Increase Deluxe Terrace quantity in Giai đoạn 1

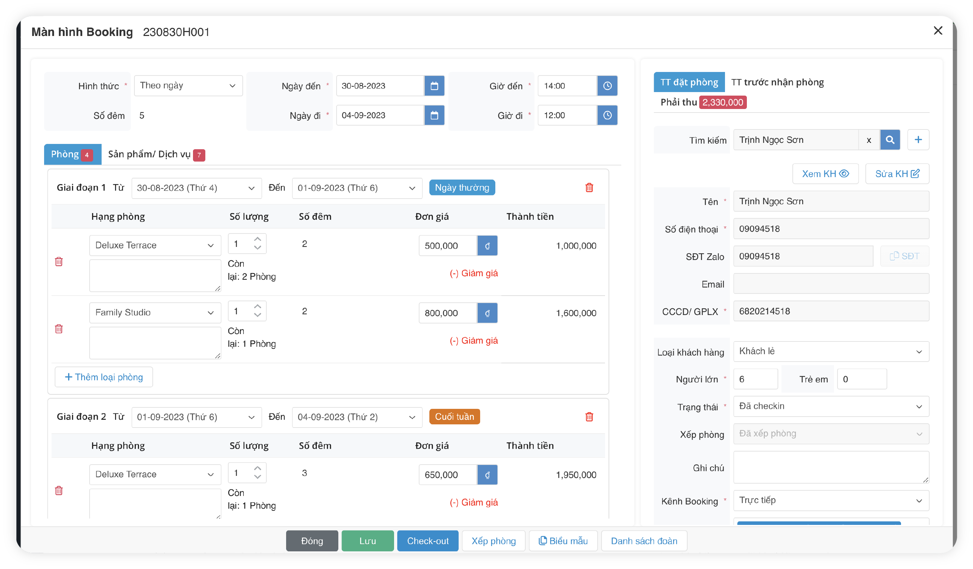click(x=258, y=239)
